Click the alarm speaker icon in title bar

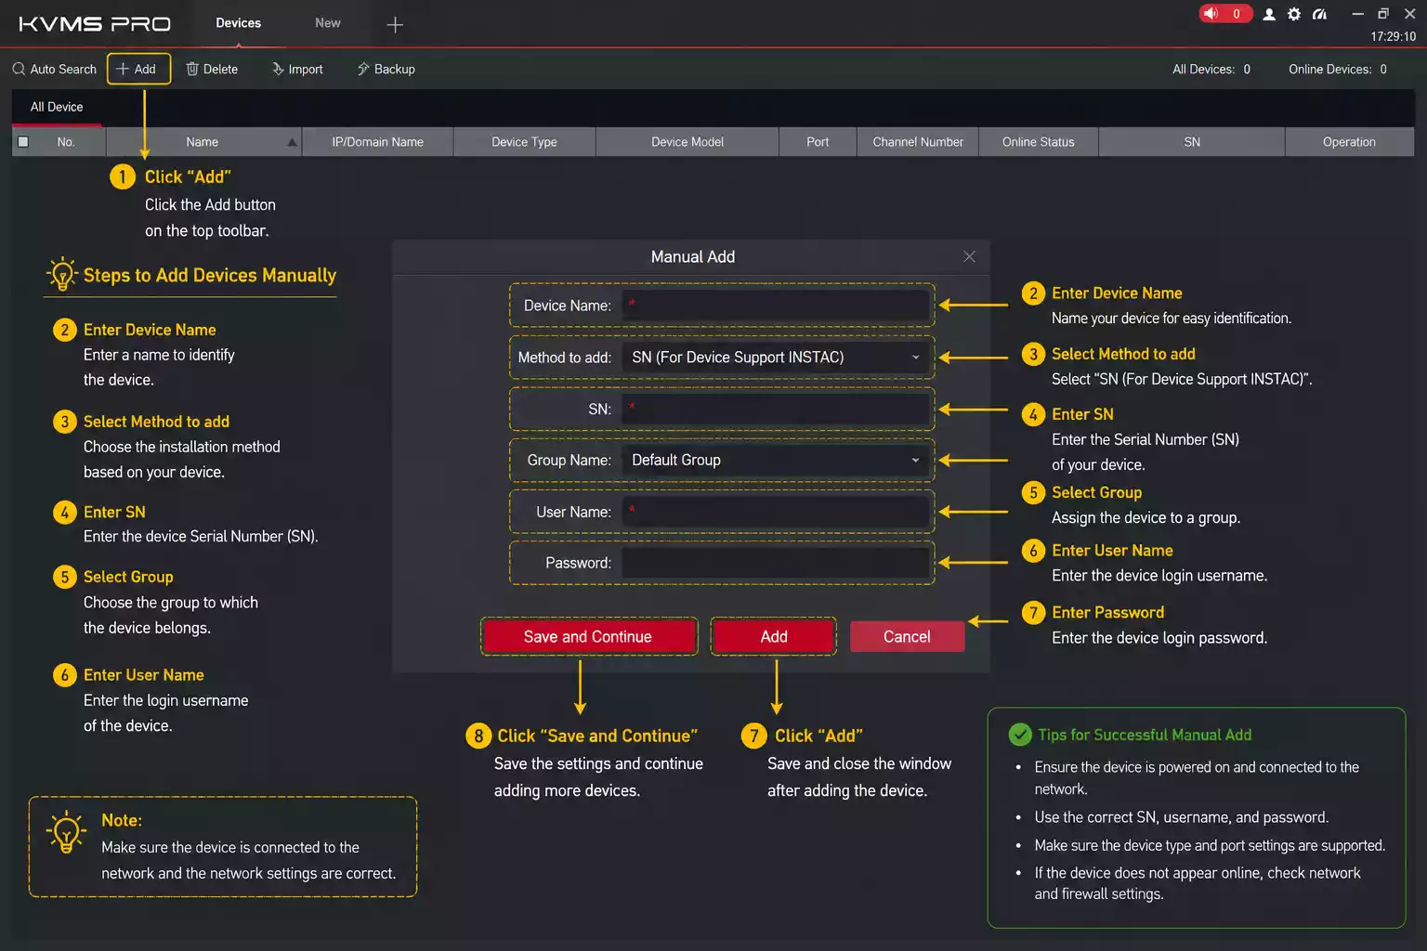(1211, 14)
